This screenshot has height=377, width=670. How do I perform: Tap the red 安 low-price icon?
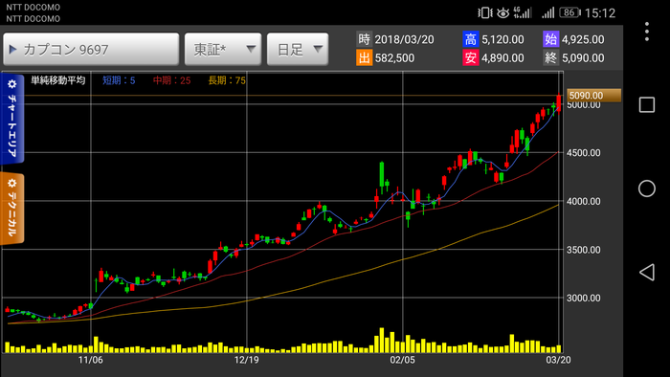[471, 57]
